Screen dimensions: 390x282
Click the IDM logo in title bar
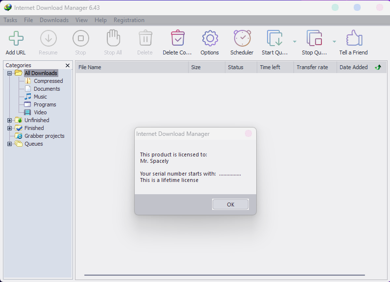click(8, 7)
